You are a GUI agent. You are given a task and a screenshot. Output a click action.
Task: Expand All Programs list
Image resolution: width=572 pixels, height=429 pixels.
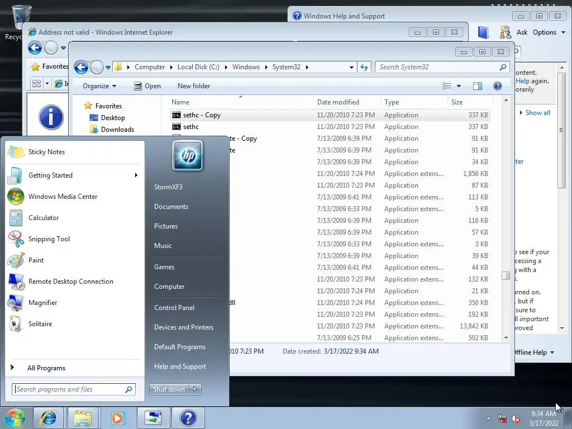46,368
